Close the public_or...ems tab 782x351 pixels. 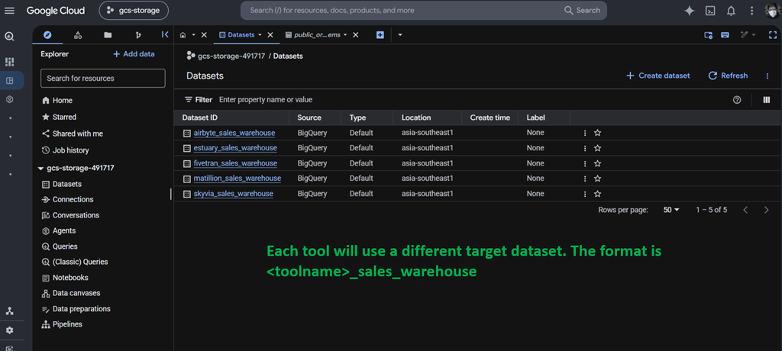click(x=356, y=35)
